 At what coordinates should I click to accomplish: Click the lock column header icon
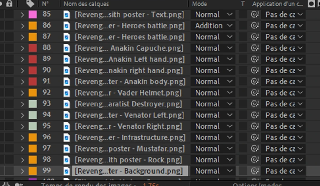pyautogui.click(x=9, y=3)
